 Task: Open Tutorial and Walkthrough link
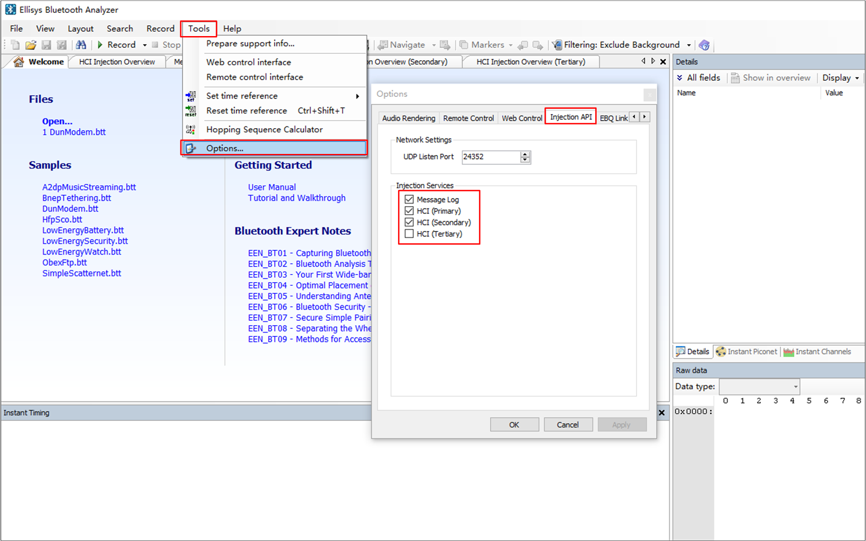coord(297,198)
